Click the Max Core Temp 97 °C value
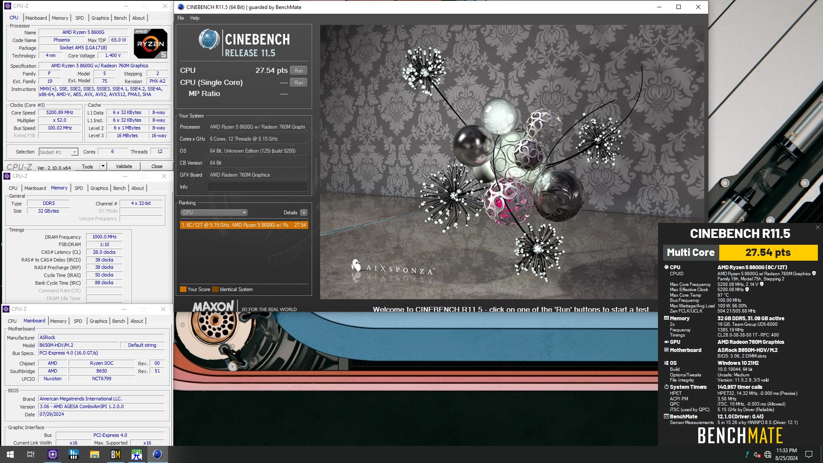 723,295
